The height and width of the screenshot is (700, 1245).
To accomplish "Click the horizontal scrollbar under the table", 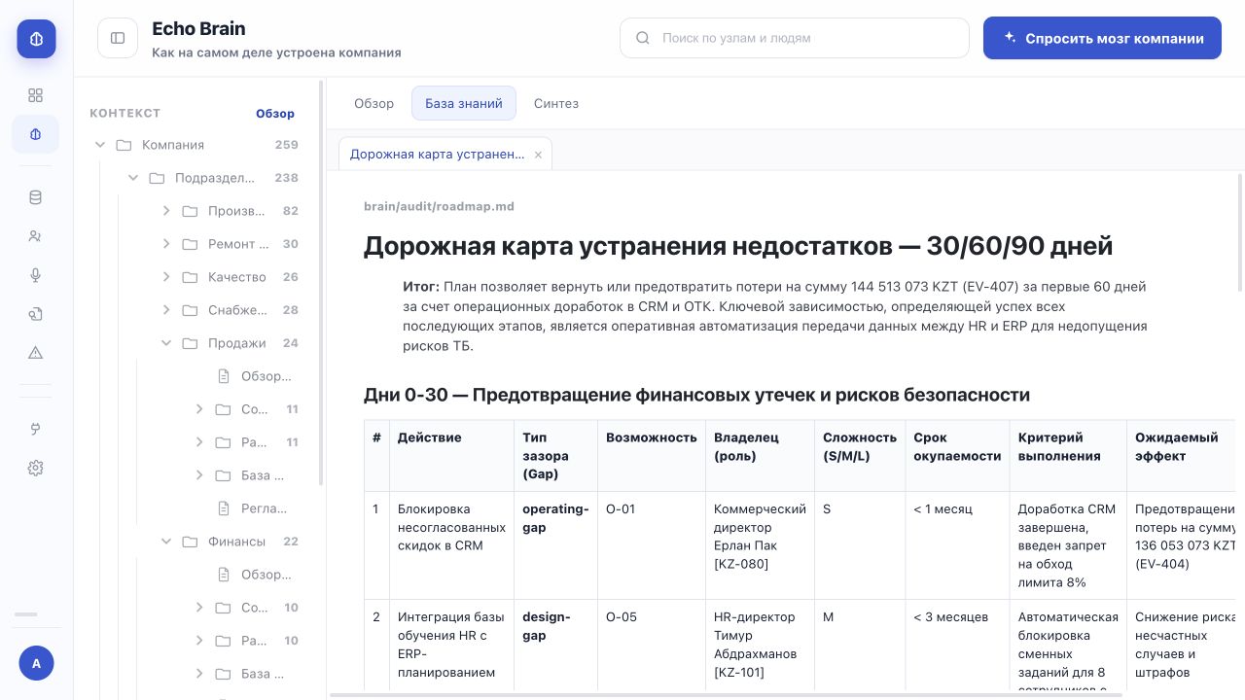I will pyautogui.click(x=728, y=695).
